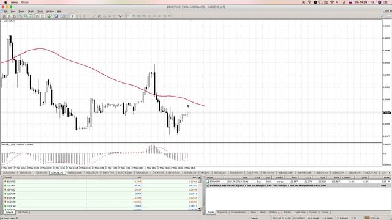Open the Templates icon
This screenshot has height=220, width=392.
(64, 16)
